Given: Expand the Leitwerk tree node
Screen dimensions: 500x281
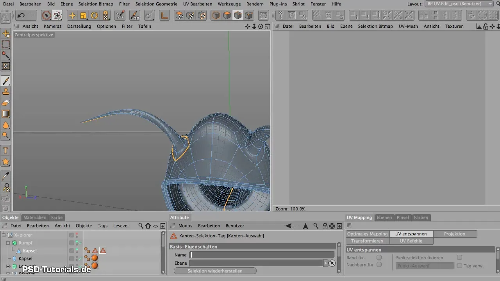Looking at the screenshot, I should tap(8, 266).
